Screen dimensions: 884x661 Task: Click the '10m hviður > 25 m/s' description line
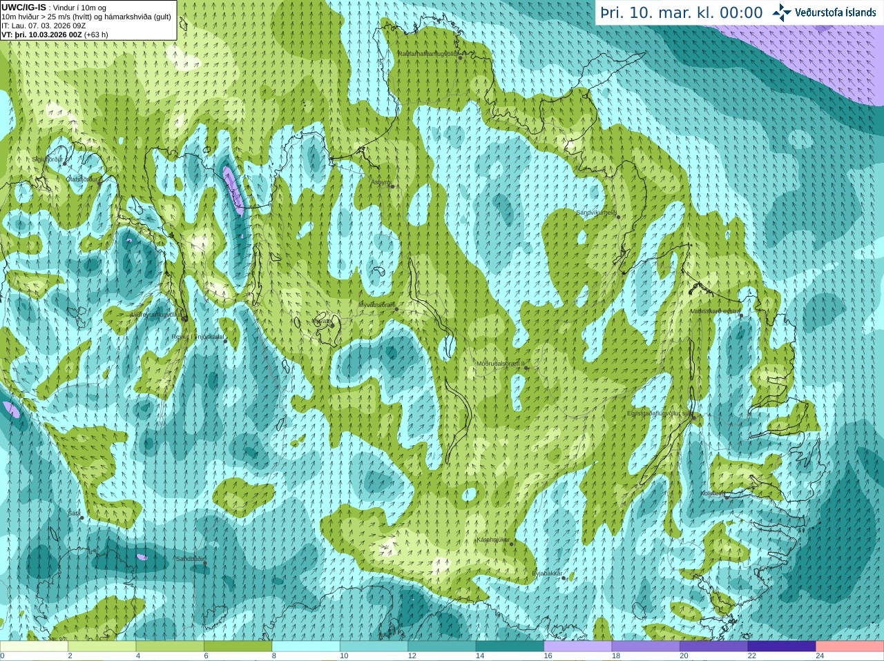pyautogui.click(x=86, y=17)
